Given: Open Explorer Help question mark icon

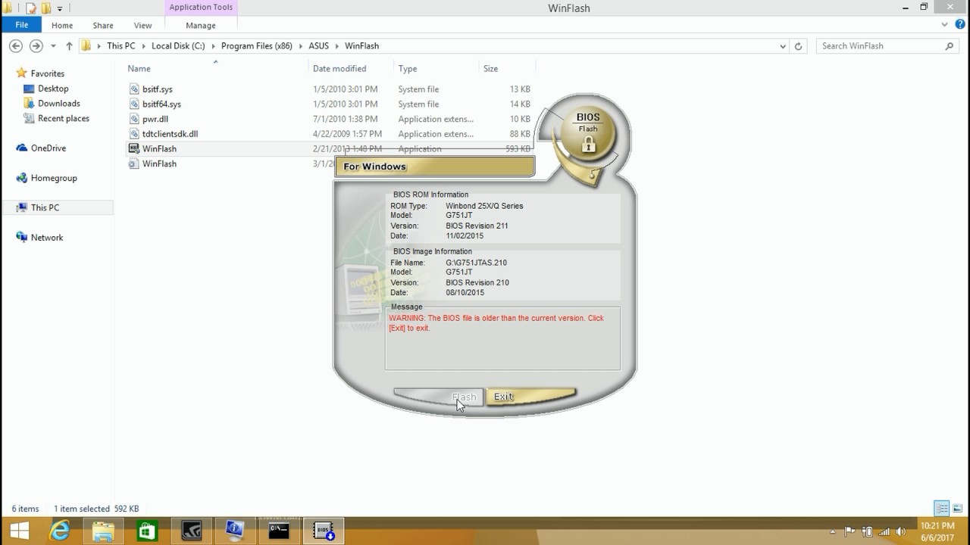Looking at the screenshot, I should [x=960, y=25].
